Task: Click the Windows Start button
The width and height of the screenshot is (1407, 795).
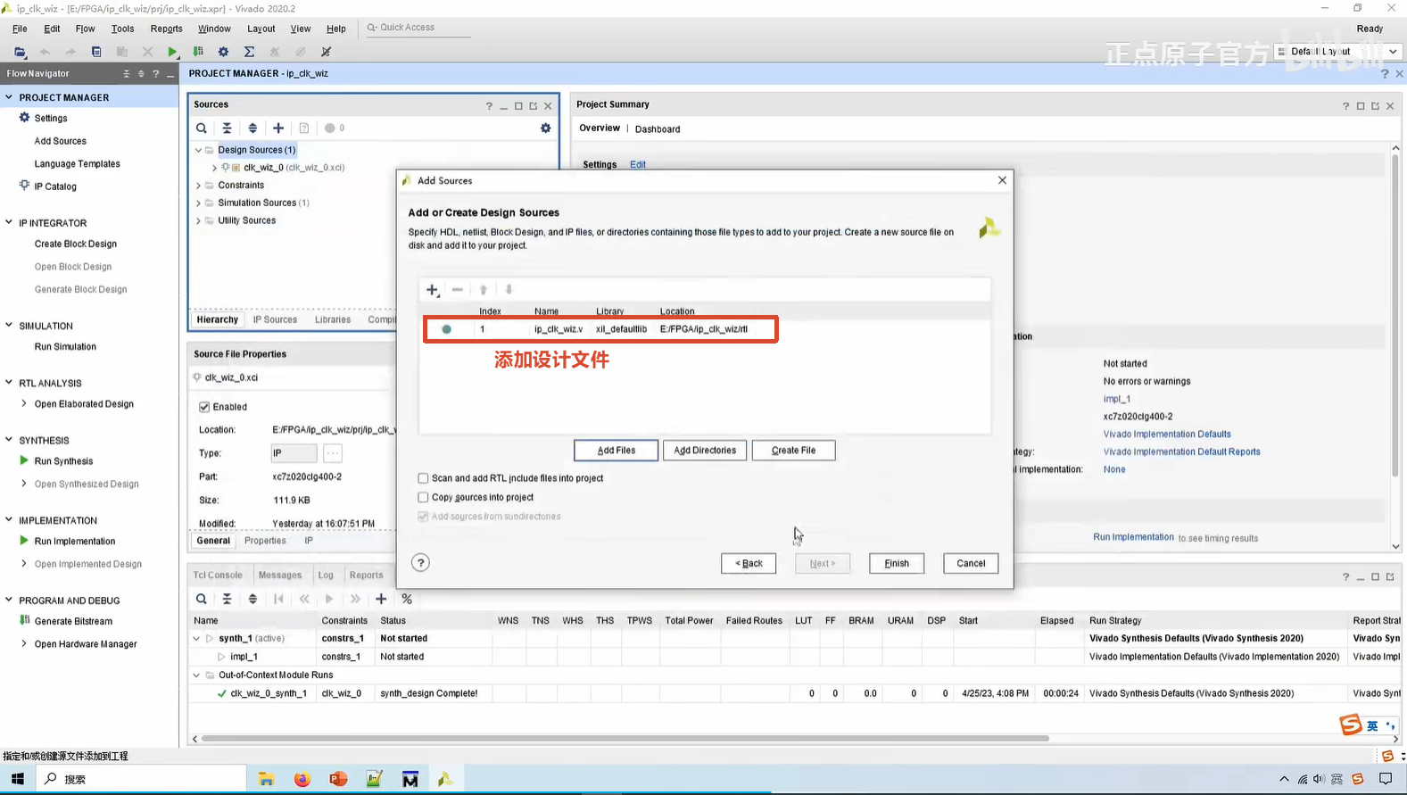Action: coord(18,779)
